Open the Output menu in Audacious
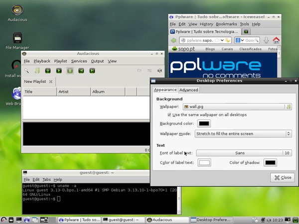Viewport: 299px width, 224px height. pos(97,61)
